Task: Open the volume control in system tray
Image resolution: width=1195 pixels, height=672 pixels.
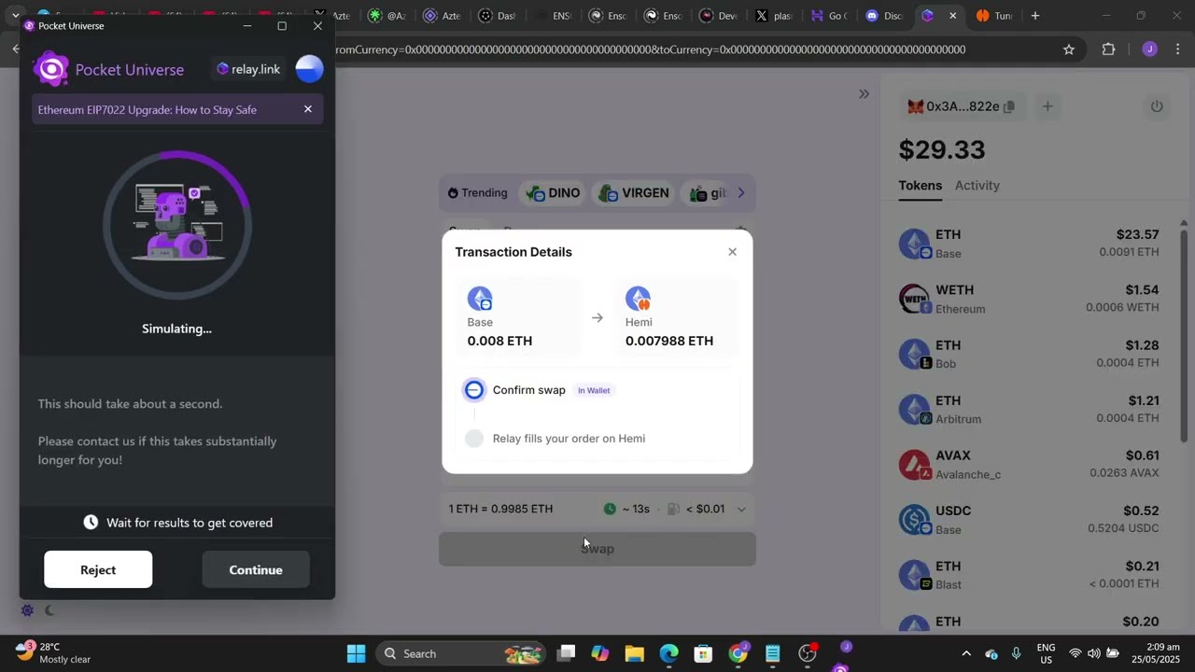Action: (1093, 653)
